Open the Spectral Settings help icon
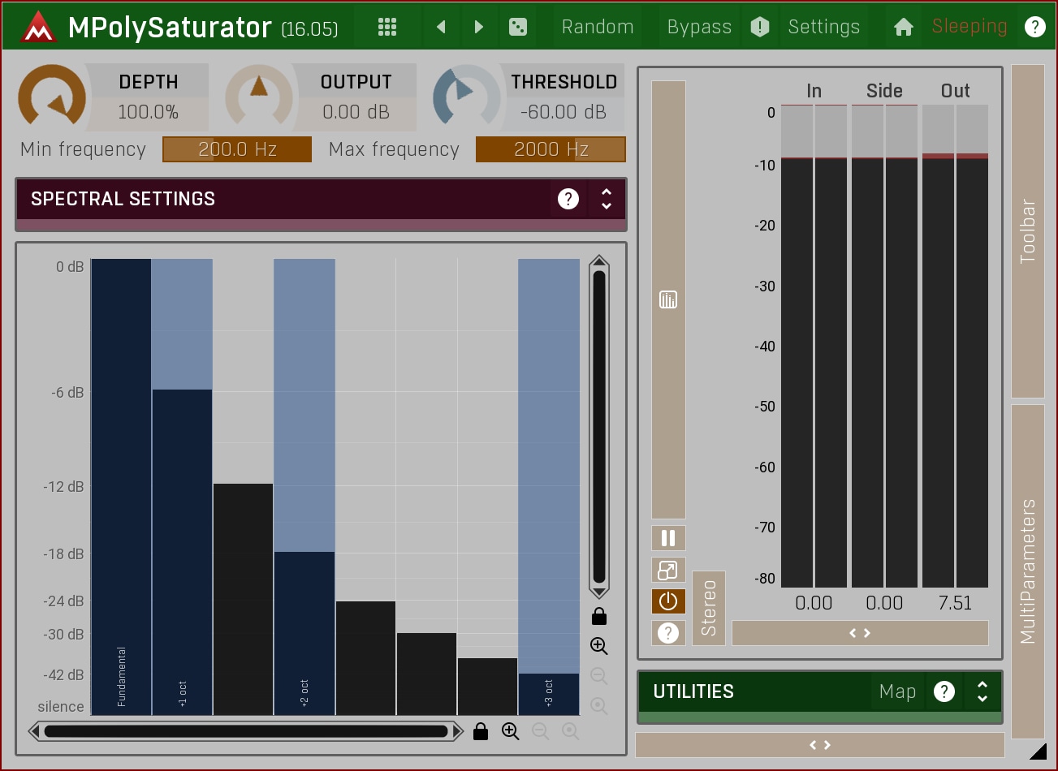Screen dimensions: 1058x771 click(568, 199)
